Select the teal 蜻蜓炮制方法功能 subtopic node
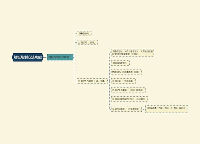Viewport: 200px width, 144px height. (x=60, y=57)
